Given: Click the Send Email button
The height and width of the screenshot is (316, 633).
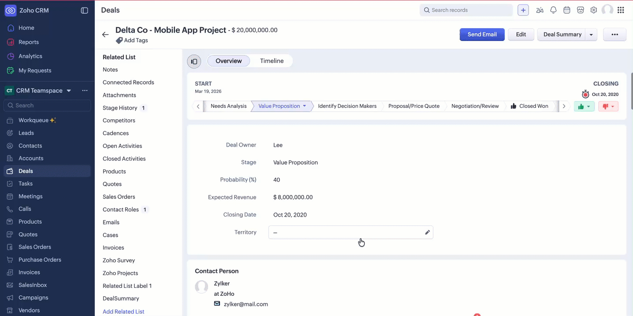Looking at the screenshot, I should [x=482, y=34].
